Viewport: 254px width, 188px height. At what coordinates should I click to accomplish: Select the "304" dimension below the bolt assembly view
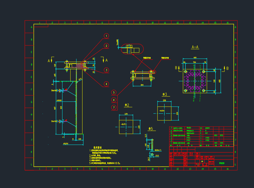(142, 85)
